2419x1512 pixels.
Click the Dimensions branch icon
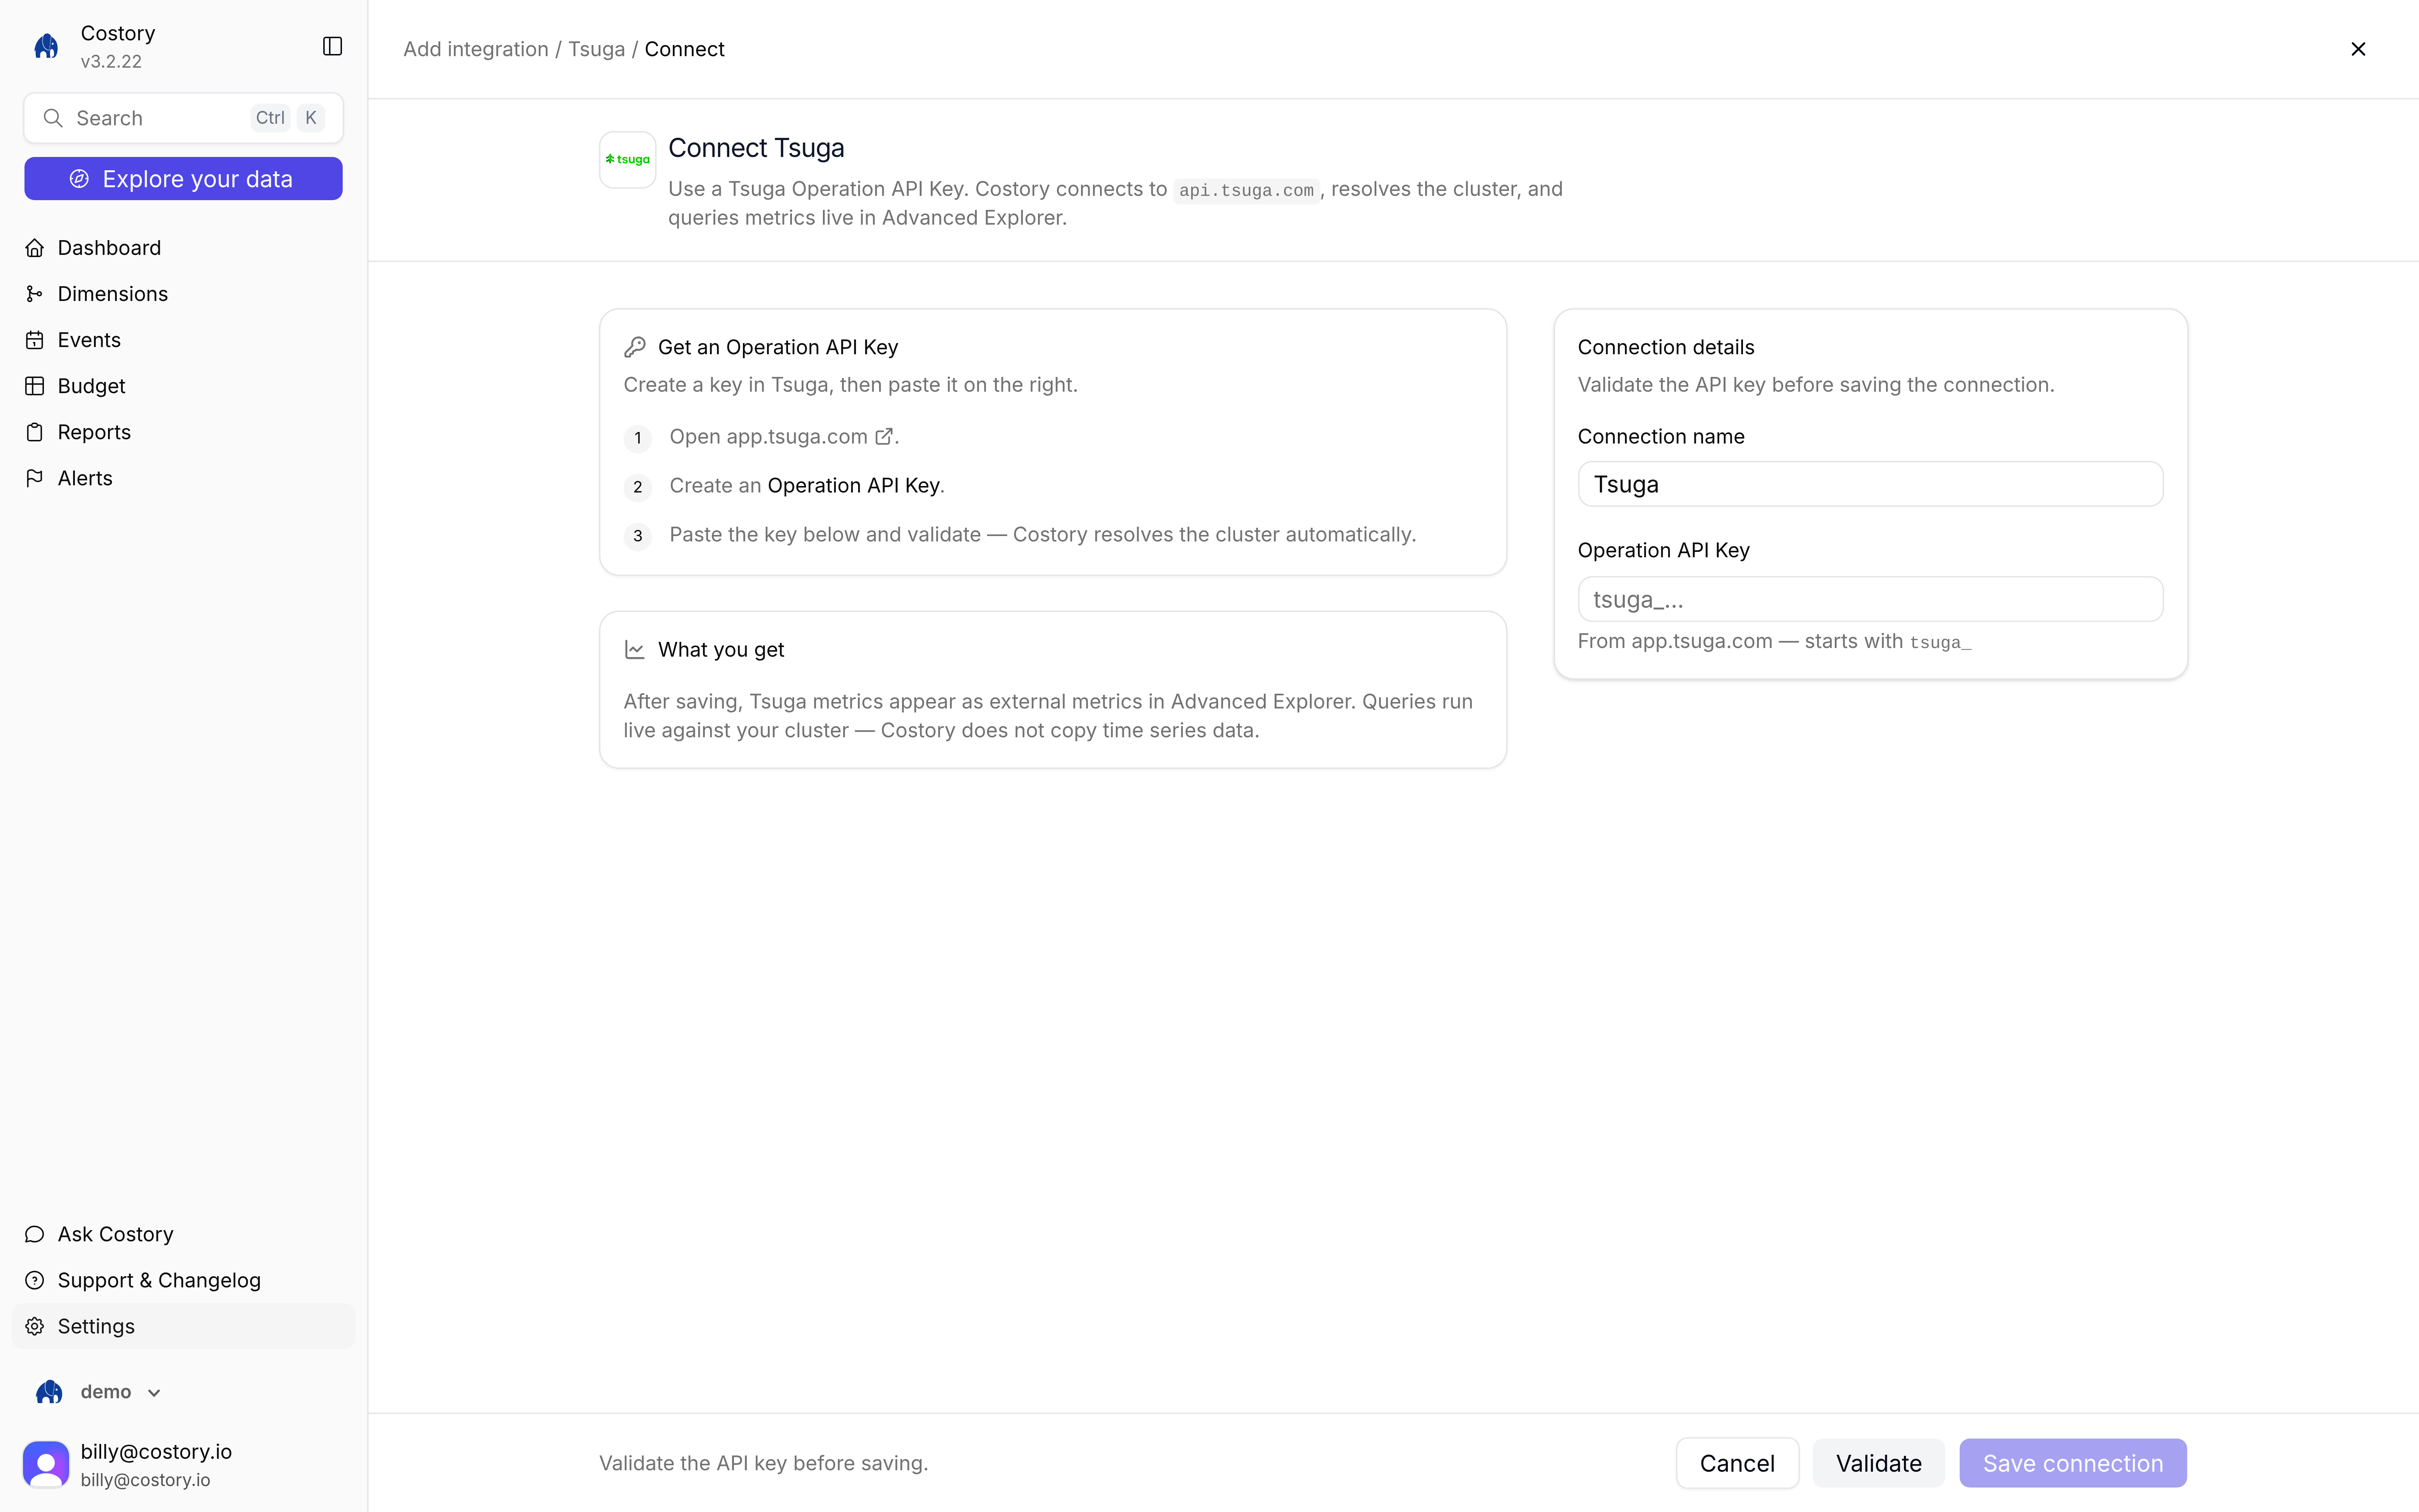click(35, 294)
